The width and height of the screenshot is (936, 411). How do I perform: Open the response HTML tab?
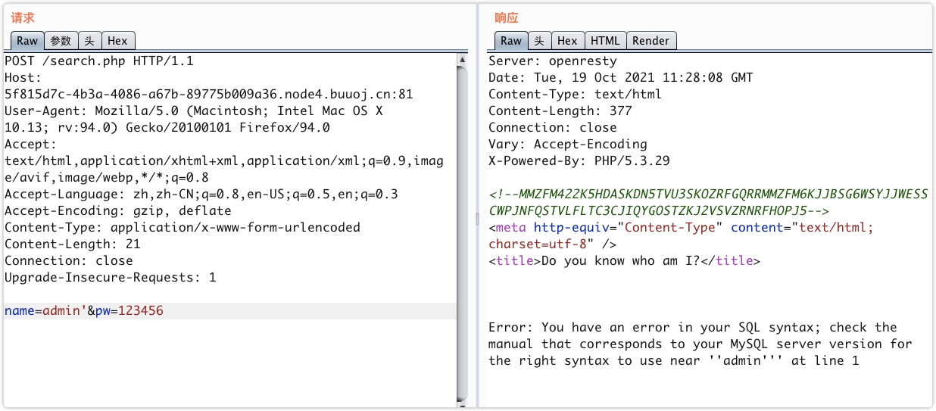(605, 41)
